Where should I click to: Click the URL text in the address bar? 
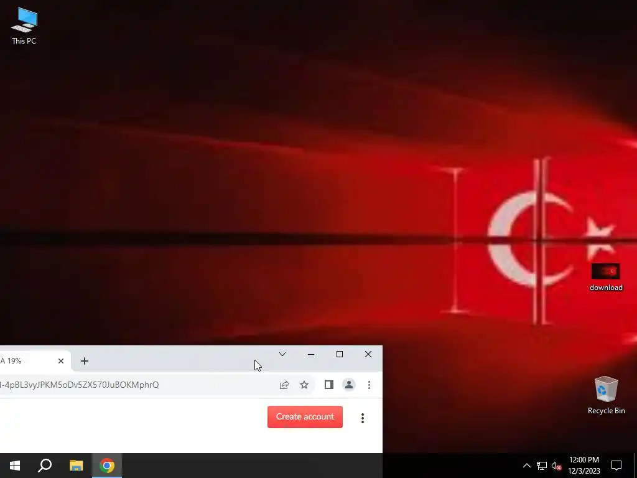tap(80, 385)
